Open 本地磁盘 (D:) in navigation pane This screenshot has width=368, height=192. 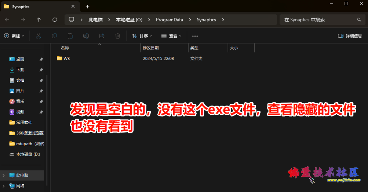pyautogui.click(x=28, y=154)
